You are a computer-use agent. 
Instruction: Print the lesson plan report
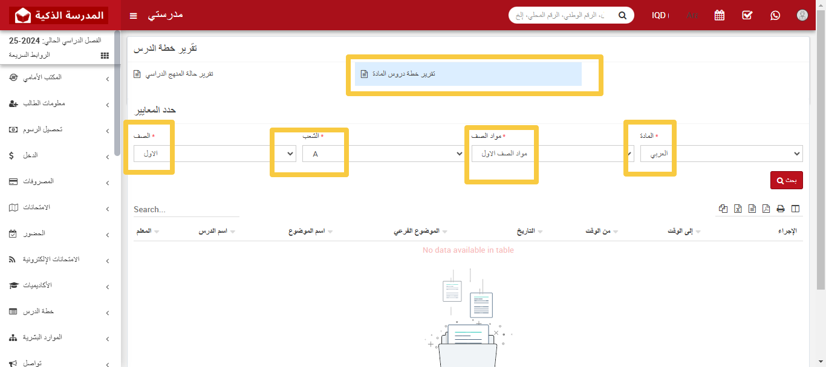click(x=781, y=208)
